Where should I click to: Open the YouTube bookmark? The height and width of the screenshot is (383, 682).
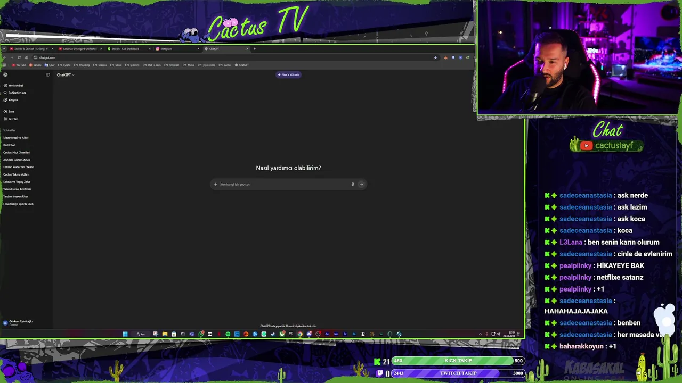point(19,65)
